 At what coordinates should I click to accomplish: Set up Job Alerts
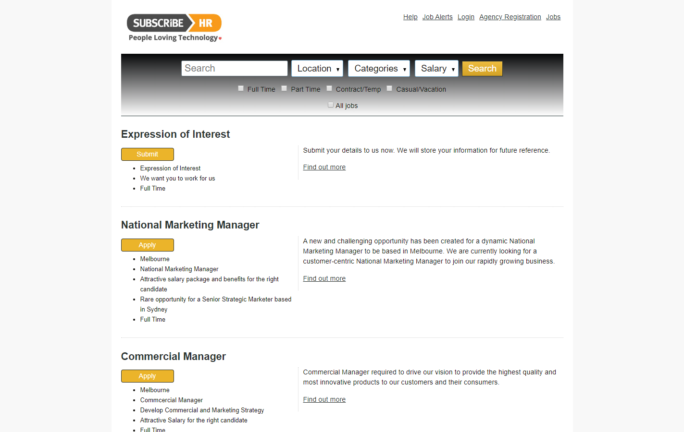[437, 17]
